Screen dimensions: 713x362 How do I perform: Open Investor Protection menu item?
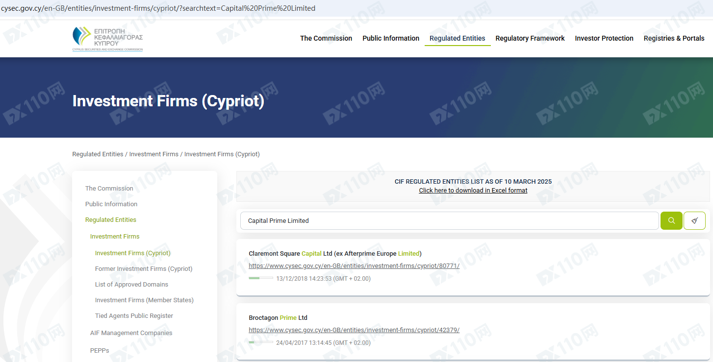point(604,38)
